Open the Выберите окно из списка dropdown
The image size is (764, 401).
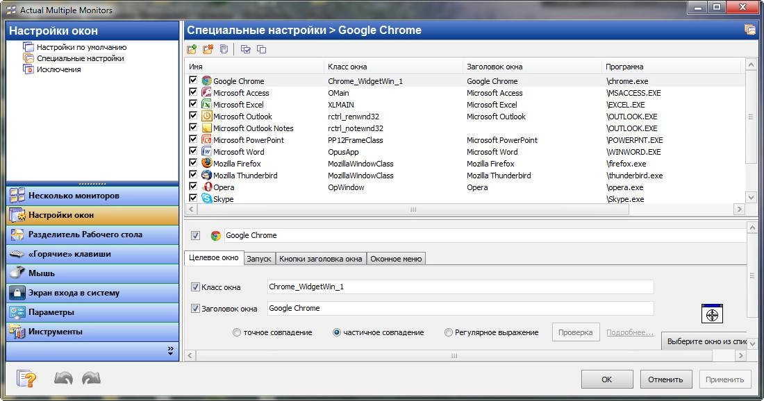pyautogui.click(x=704, y=341)
